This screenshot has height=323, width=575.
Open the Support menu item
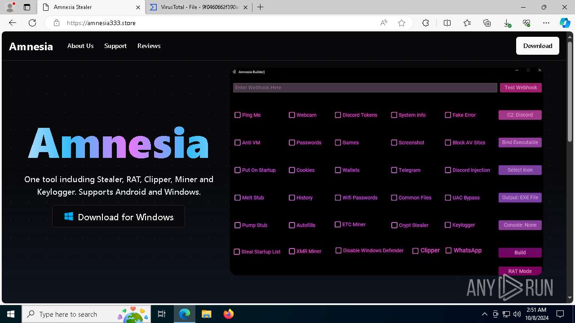(x=115, y=46)
